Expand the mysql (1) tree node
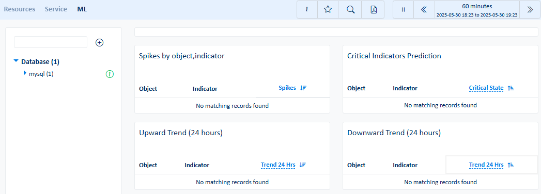Screen dimensions: 541x194 coord(25,73)
